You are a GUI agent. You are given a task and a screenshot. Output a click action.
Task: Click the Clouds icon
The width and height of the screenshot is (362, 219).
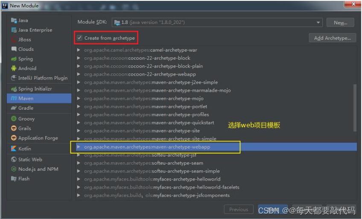(14, 49)
